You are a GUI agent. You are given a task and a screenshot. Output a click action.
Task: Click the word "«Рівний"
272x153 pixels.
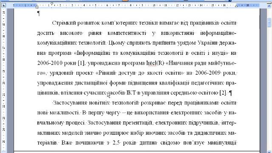point(106,73)
